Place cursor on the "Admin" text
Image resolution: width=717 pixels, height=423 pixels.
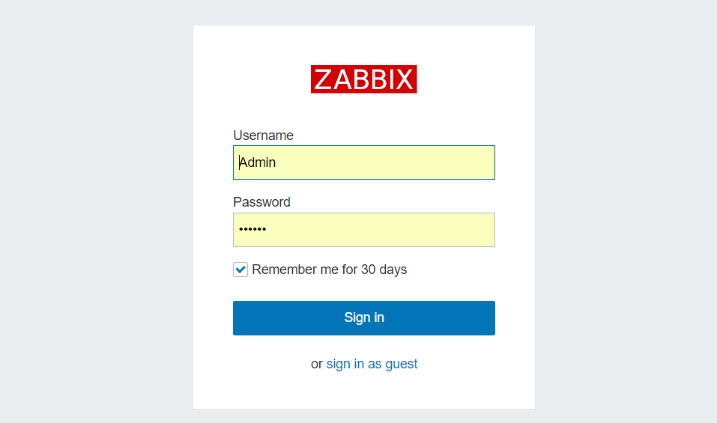pyautogui.click(x=258, y=162)
